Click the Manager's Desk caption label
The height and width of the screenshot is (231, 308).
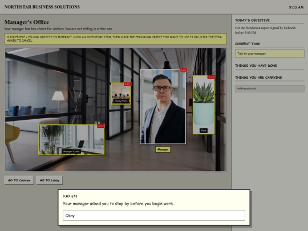click(x=71, y=152)
